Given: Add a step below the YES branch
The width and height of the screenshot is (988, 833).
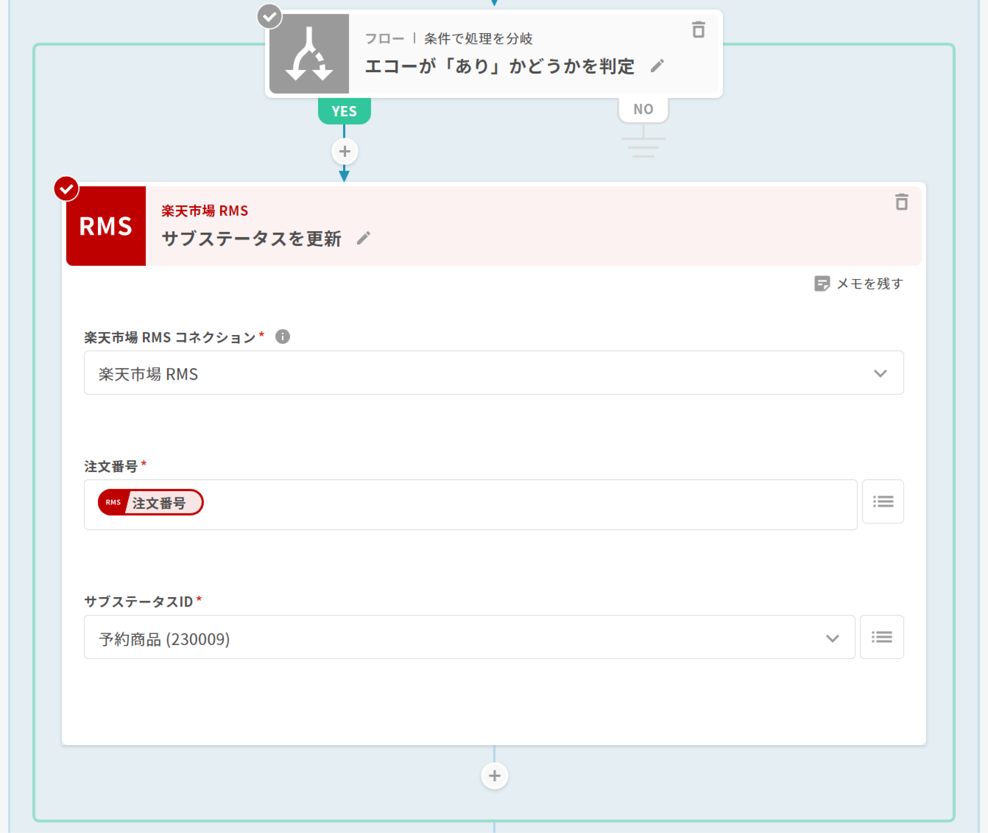Looking at the screenshot, I should pos(345,152).
